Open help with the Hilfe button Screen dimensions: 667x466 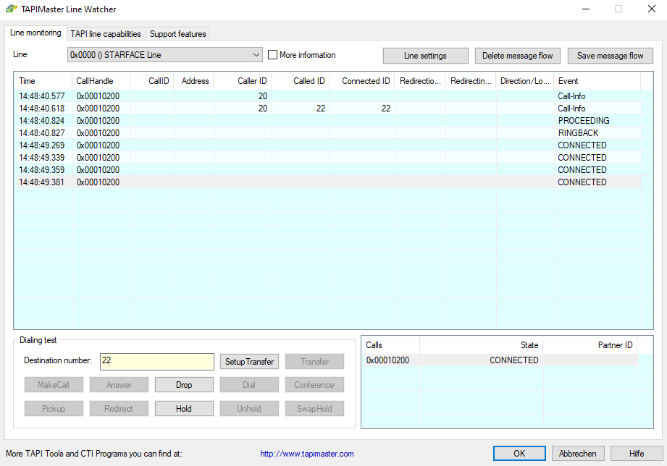pyautogui.click(x=637, y=453)
